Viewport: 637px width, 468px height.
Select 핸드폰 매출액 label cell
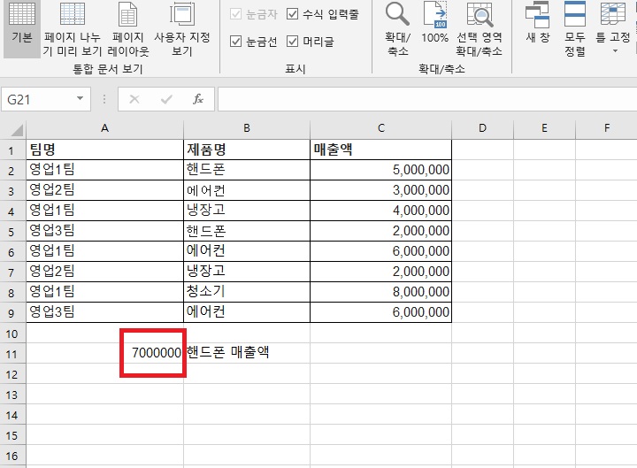tap(247, 353)
